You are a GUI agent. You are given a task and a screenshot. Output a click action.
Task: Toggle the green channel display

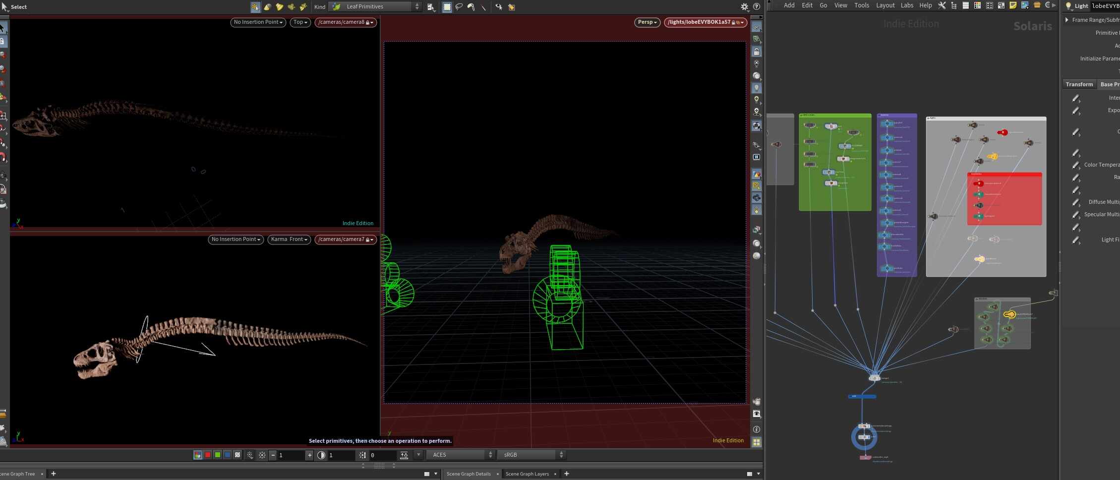point(218,455)
